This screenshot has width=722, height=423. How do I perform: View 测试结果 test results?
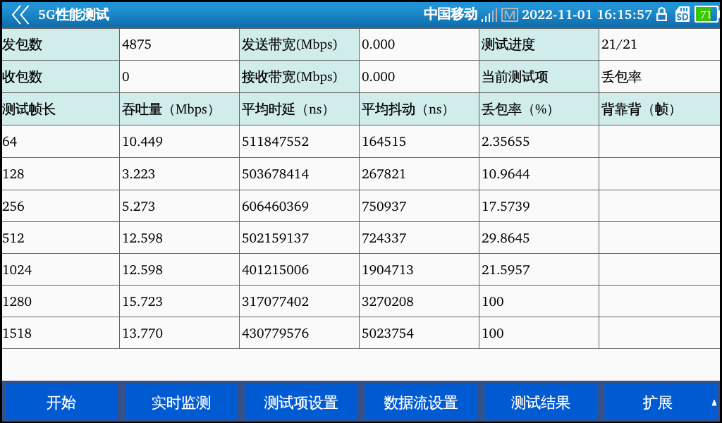[x=541, y=403]
